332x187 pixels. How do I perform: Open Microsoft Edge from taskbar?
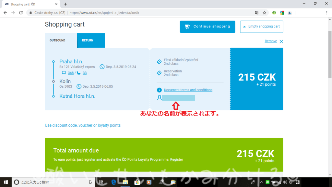click(113, 182)
